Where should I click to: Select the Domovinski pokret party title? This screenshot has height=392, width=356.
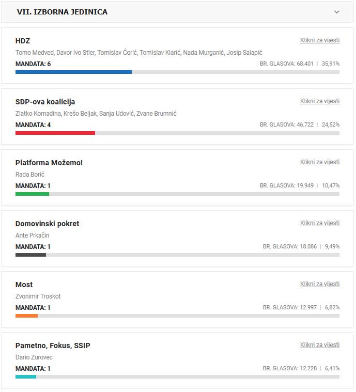click(x=47, y=224)
